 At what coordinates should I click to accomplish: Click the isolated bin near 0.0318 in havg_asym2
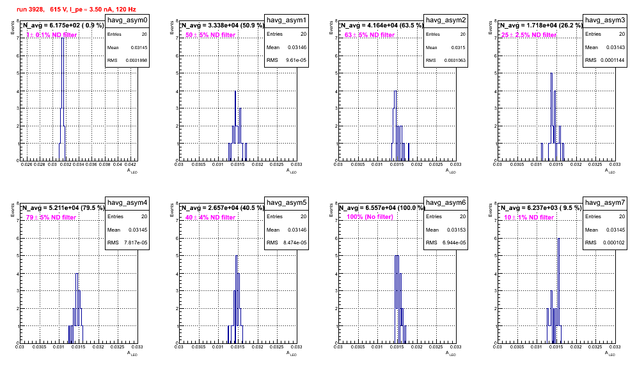(408, 152)
